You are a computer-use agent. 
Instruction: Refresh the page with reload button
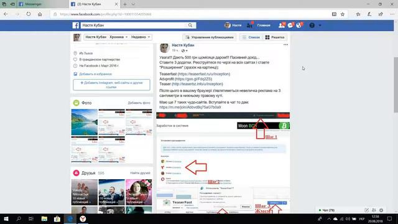tap(29, 14)
